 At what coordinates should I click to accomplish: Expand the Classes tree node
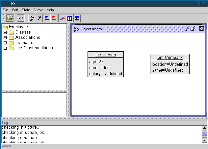pyautogui.click(x=5, y=32)
